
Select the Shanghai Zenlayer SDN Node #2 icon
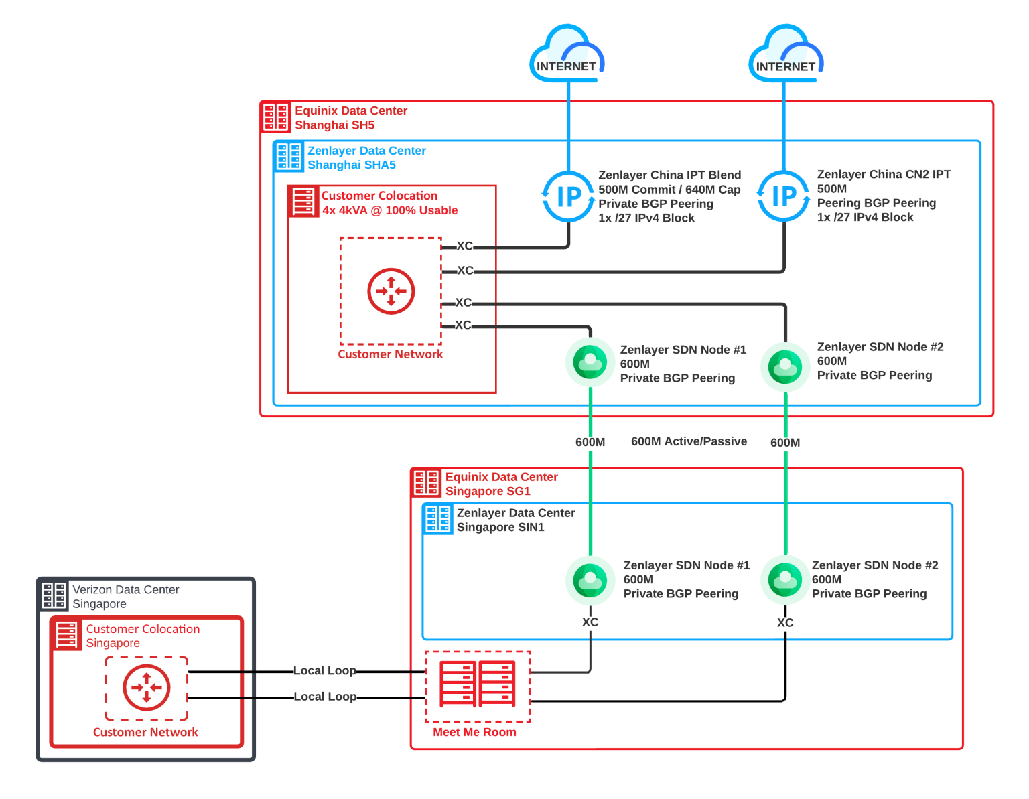pos(785,367)
